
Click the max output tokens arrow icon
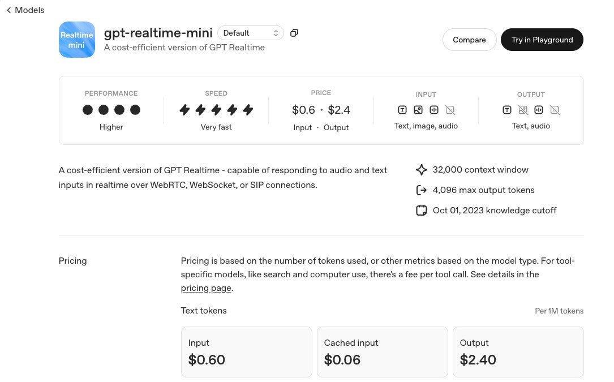click(421, 190)
